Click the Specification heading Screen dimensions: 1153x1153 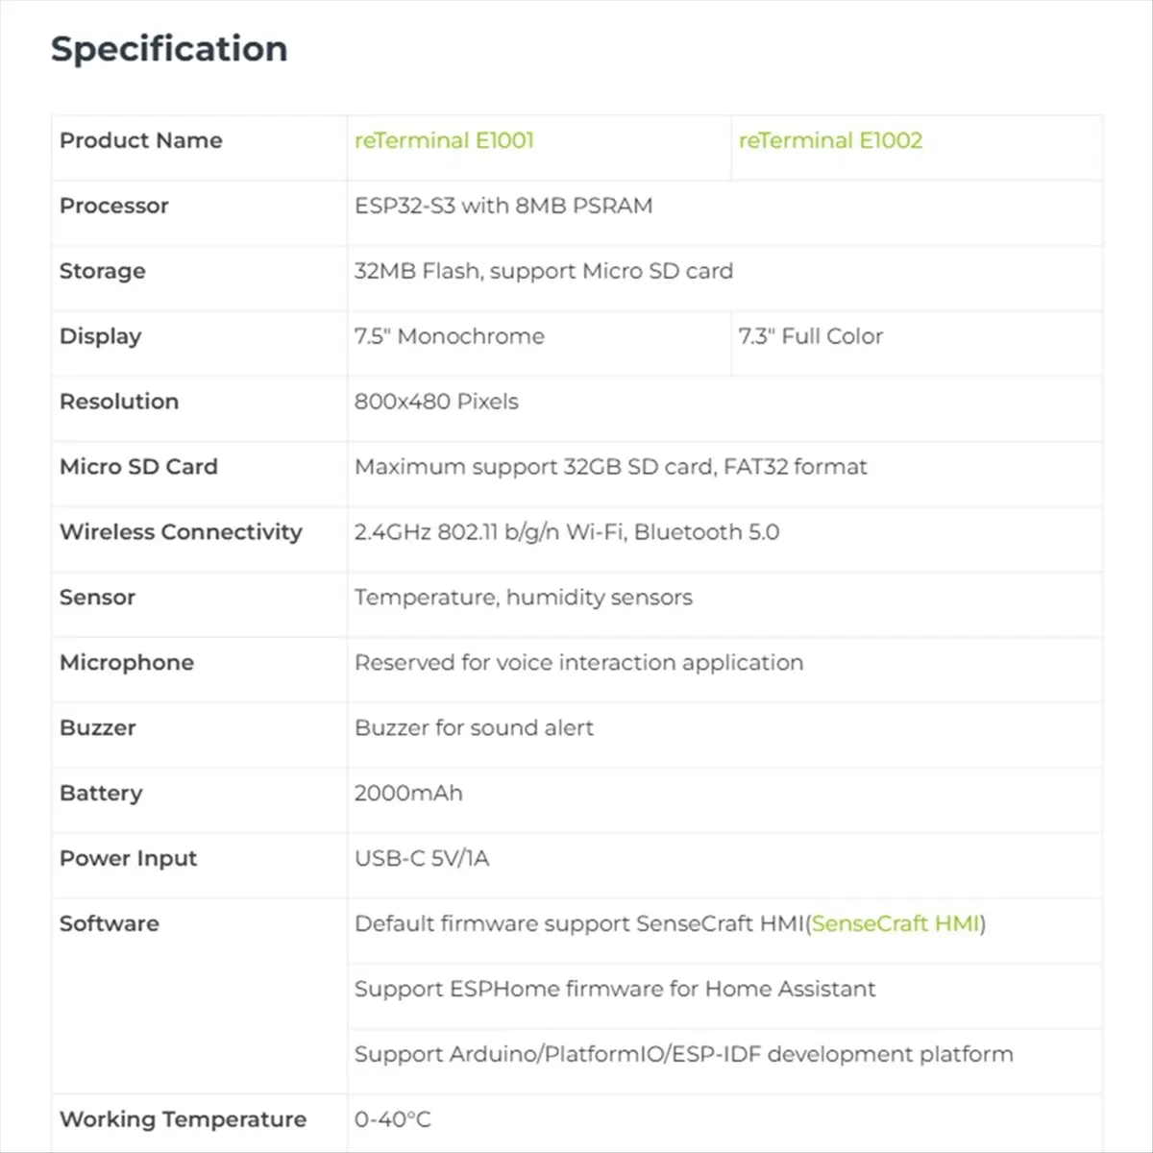point(169,49)
